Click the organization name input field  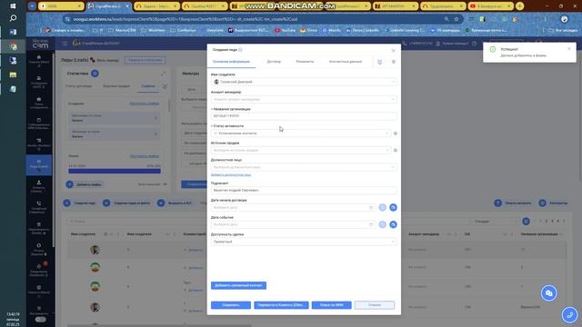coord(304,116)
